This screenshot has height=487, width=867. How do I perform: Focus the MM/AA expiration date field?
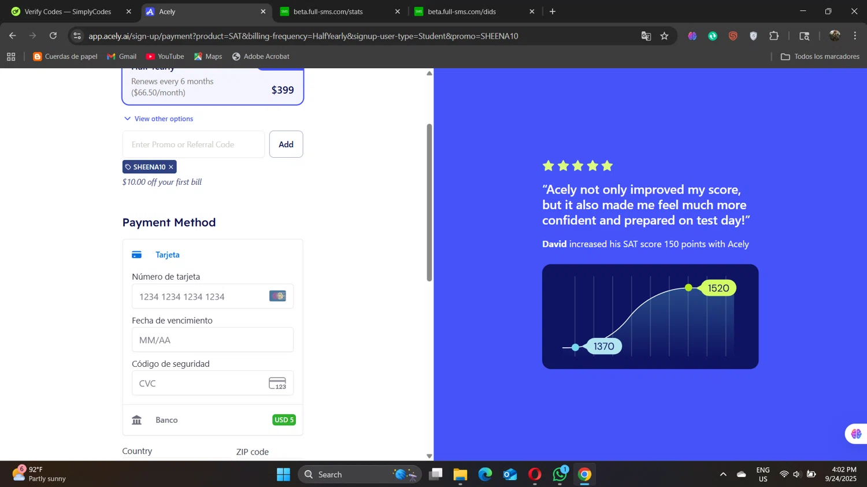pos(213,340)
